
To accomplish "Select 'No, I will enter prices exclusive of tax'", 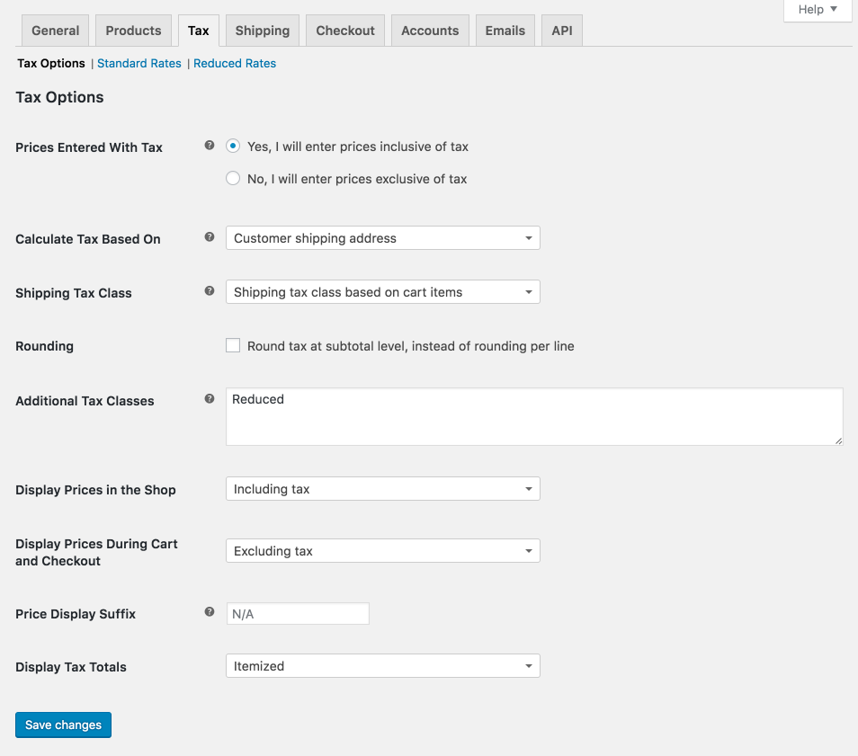I will [233, 179].
